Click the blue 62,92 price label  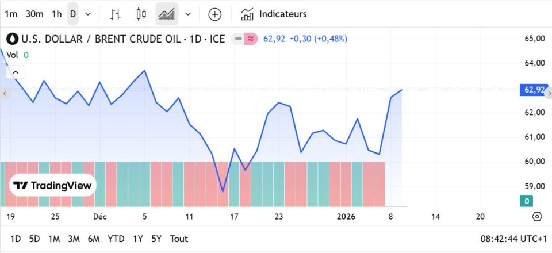534,90
